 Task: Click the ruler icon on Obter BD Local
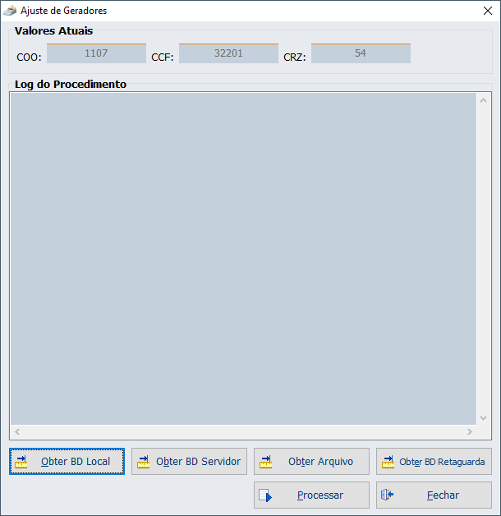[x=21, y=462]
